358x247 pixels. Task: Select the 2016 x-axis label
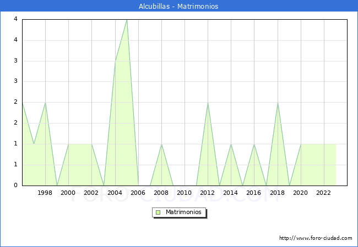[254, 193]
